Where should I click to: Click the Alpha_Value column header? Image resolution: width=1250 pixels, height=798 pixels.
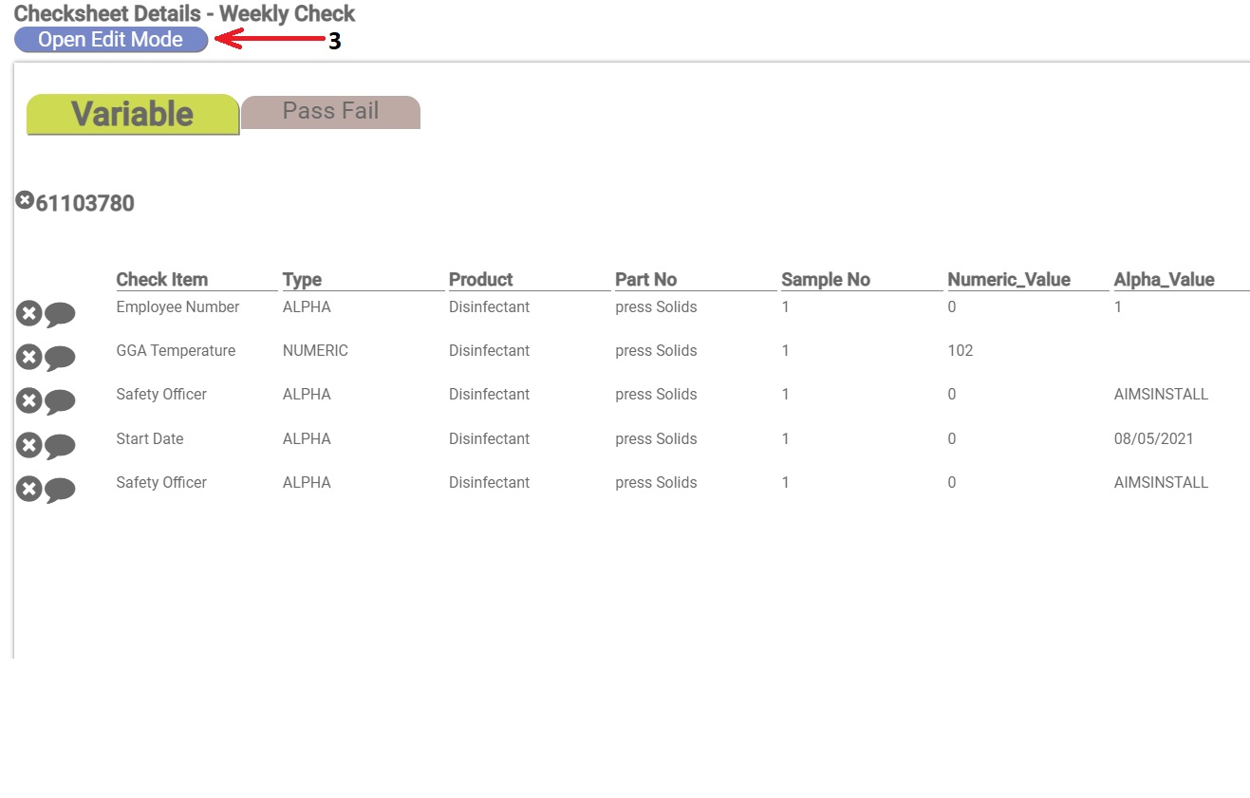1165,279
